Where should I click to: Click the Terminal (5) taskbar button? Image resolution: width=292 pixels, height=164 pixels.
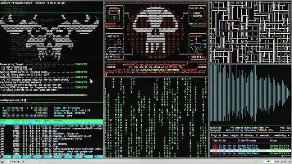coord(18,162)
